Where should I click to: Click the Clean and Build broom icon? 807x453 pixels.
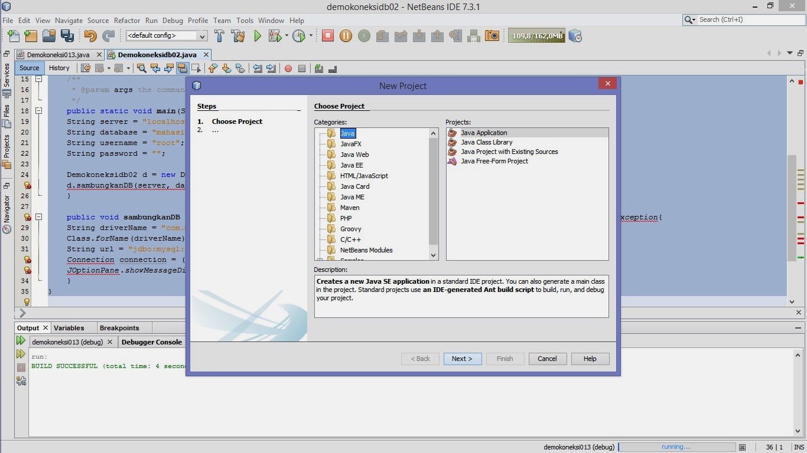[x=238, y=36]
